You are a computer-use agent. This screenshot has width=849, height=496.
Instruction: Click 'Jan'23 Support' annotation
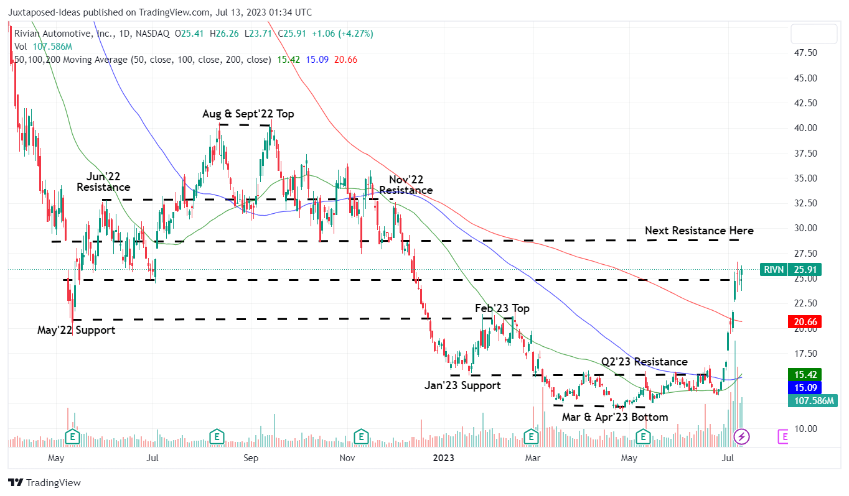click(462, 385)
